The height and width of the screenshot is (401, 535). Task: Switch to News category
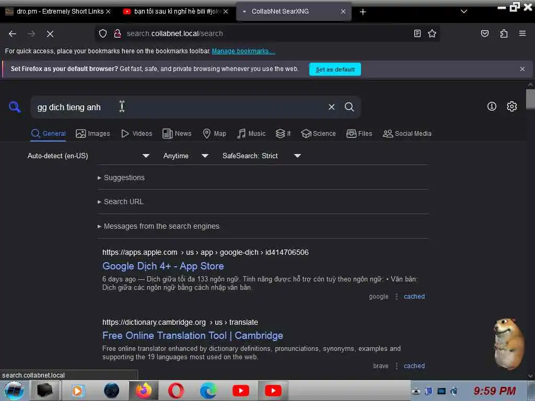pyautogui.click(x=177, y=133)
